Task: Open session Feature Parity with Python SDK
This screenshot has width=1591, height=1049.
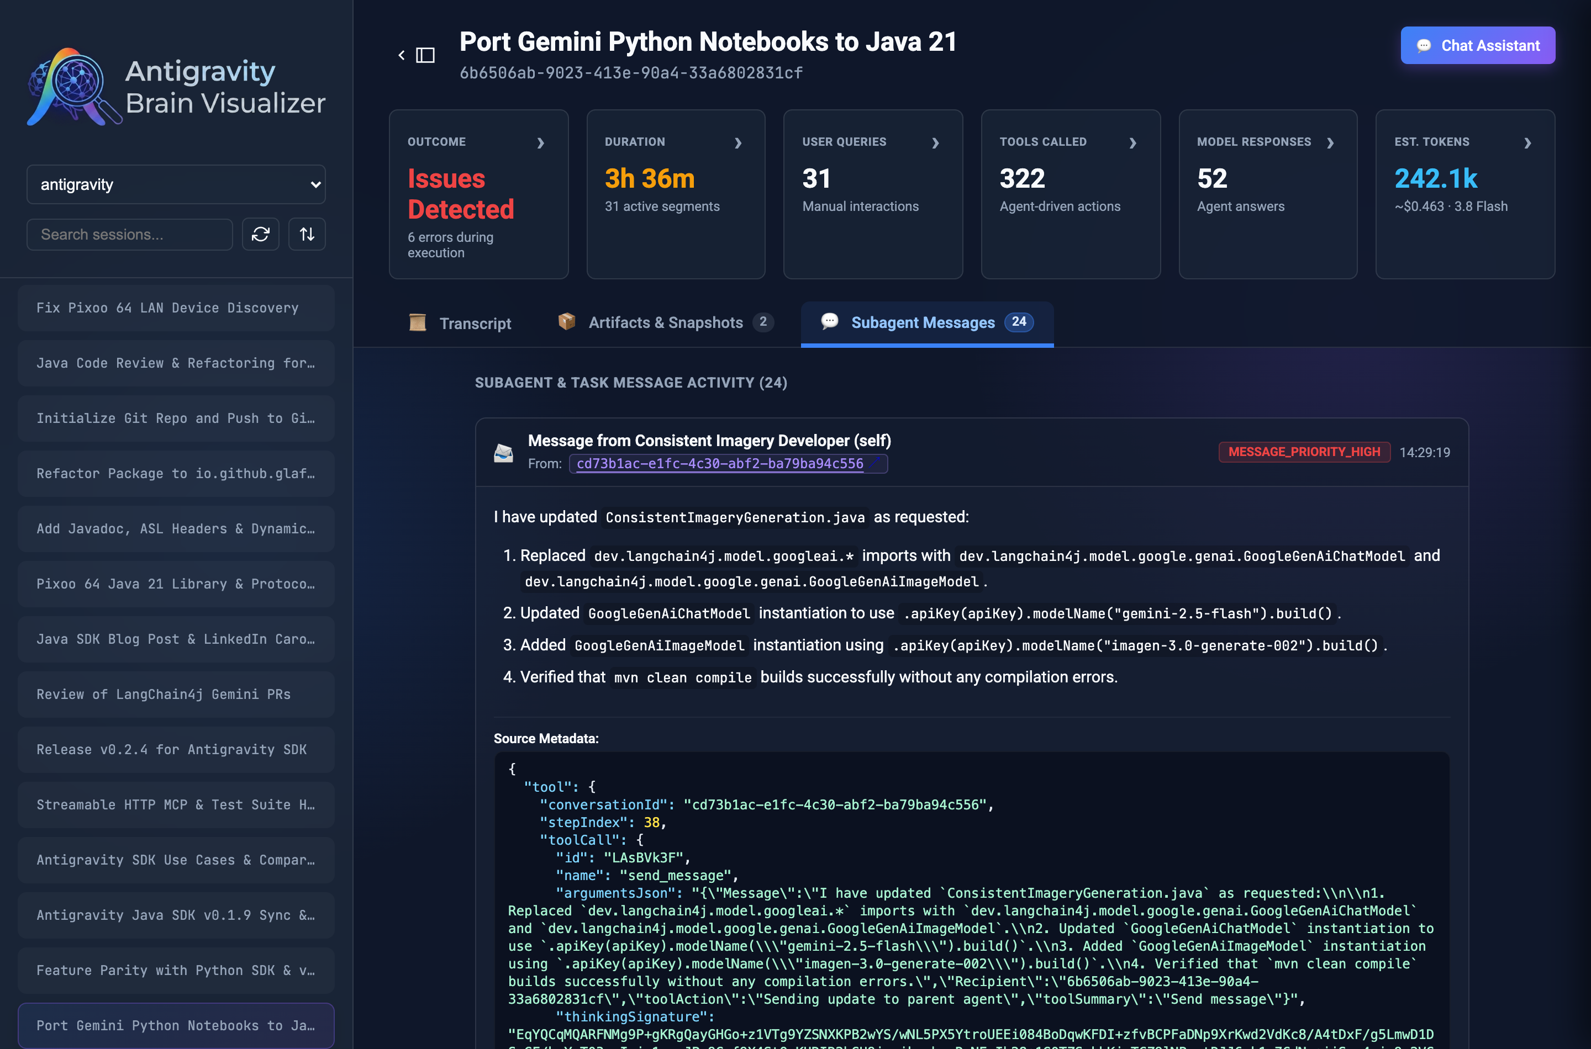Action: (x=176, y=970)
